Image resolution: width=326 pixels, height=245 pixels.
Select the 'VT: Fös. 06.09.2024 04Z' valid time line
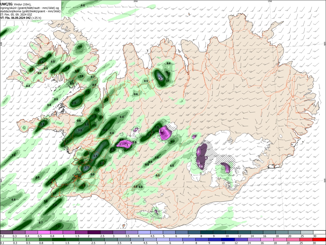tap(16, 18)
